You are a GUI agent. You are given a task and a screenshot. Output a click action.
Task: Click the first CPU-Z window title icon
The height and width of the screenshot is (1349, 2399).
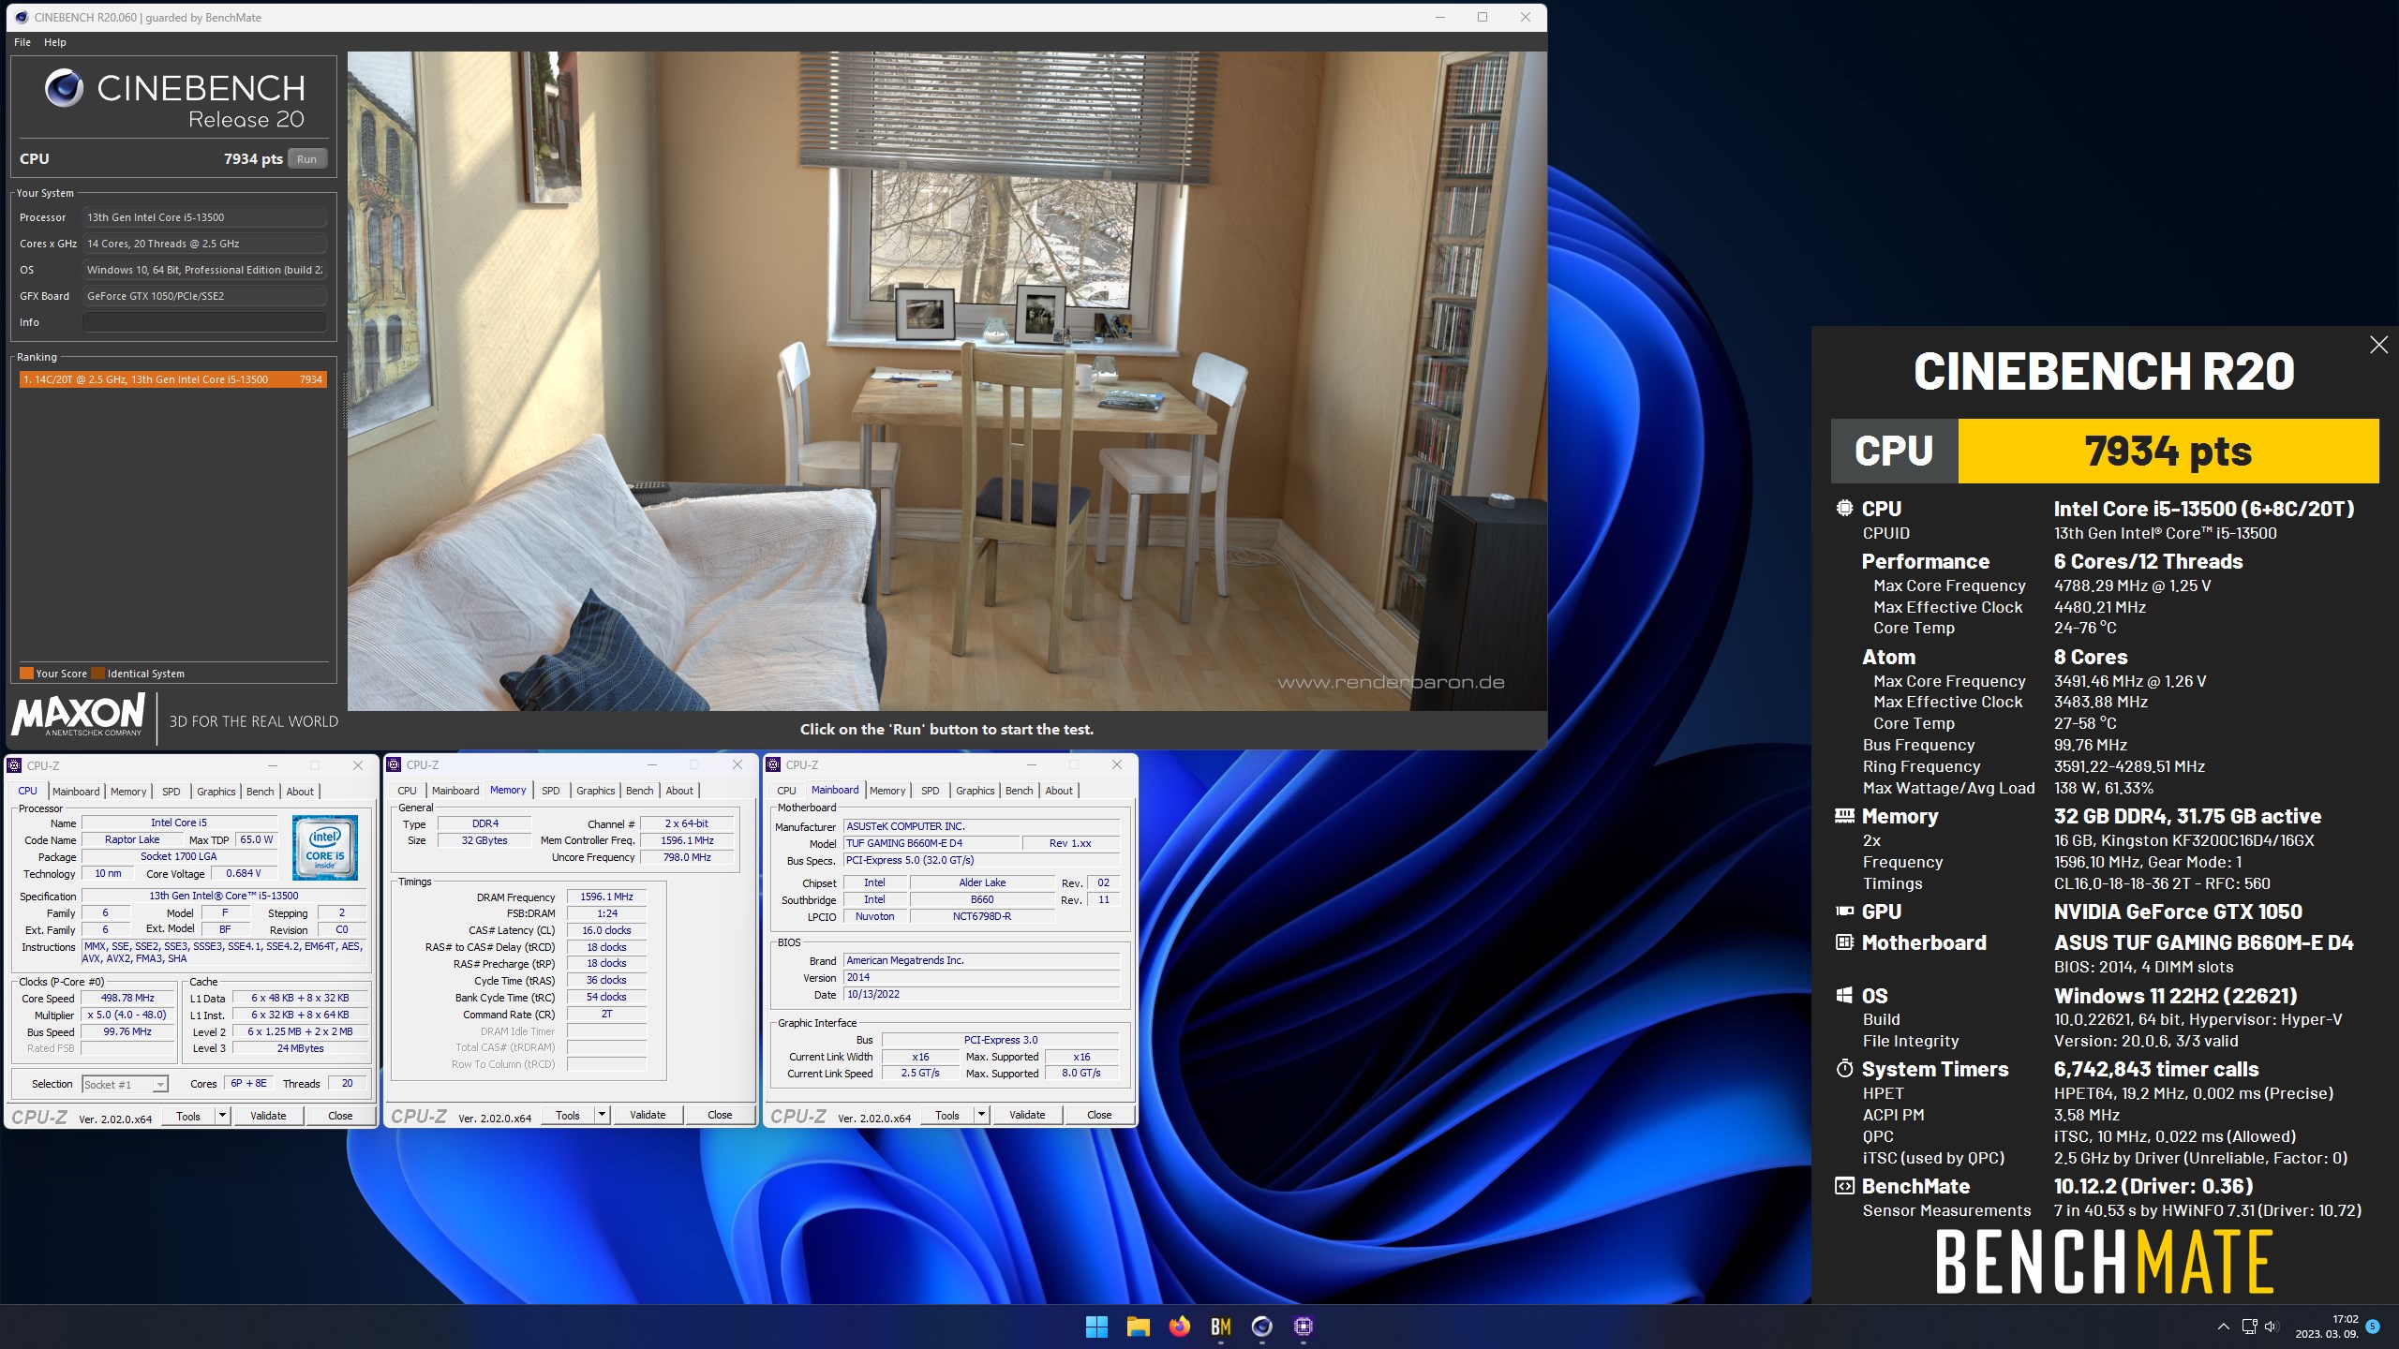(14, 765)
